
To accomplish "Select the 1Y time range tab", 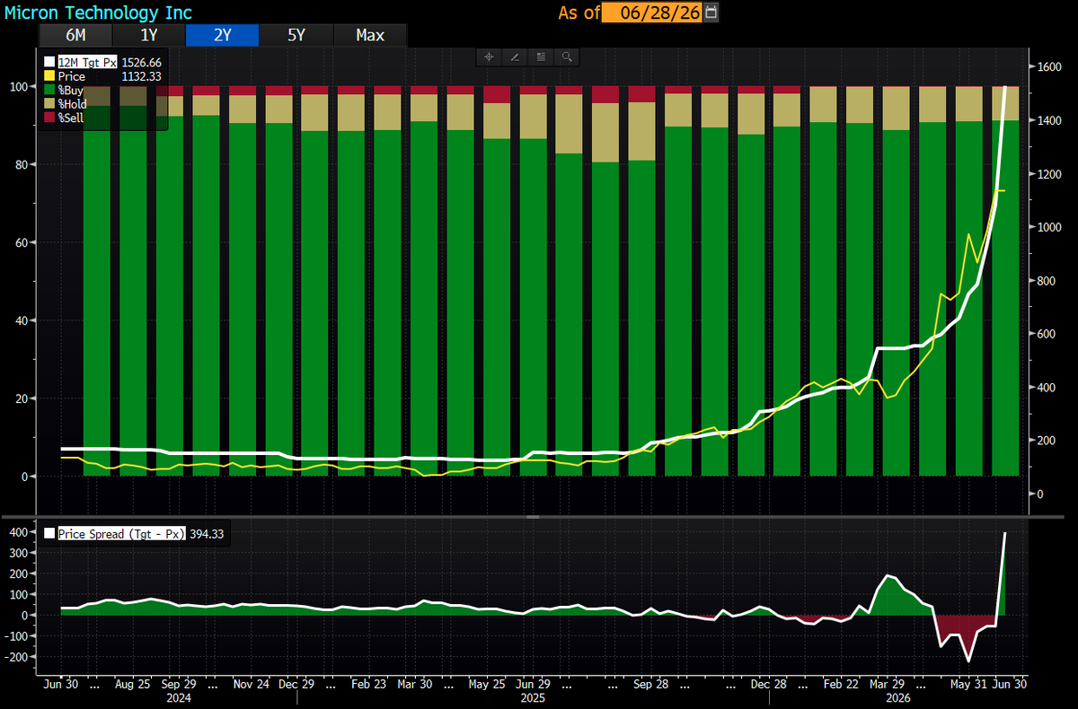I will [149, 35].
